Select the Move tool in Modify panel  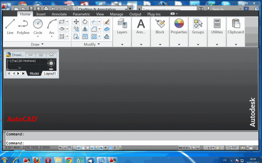pos(76,21)
